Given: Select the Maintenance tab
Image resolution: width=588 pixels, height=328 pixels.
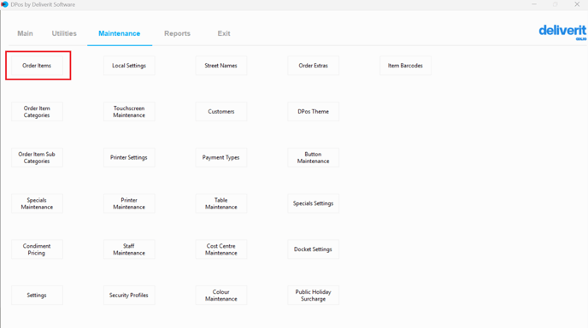Looking at the screenshot, I should (120, 33).
